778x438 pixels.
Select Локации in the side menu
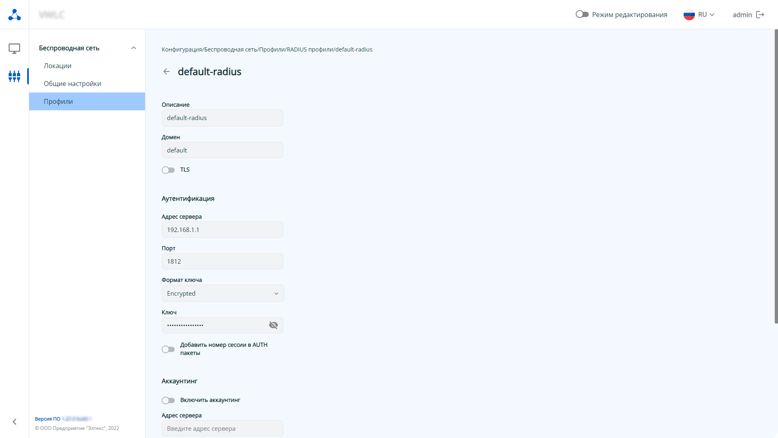58,66
